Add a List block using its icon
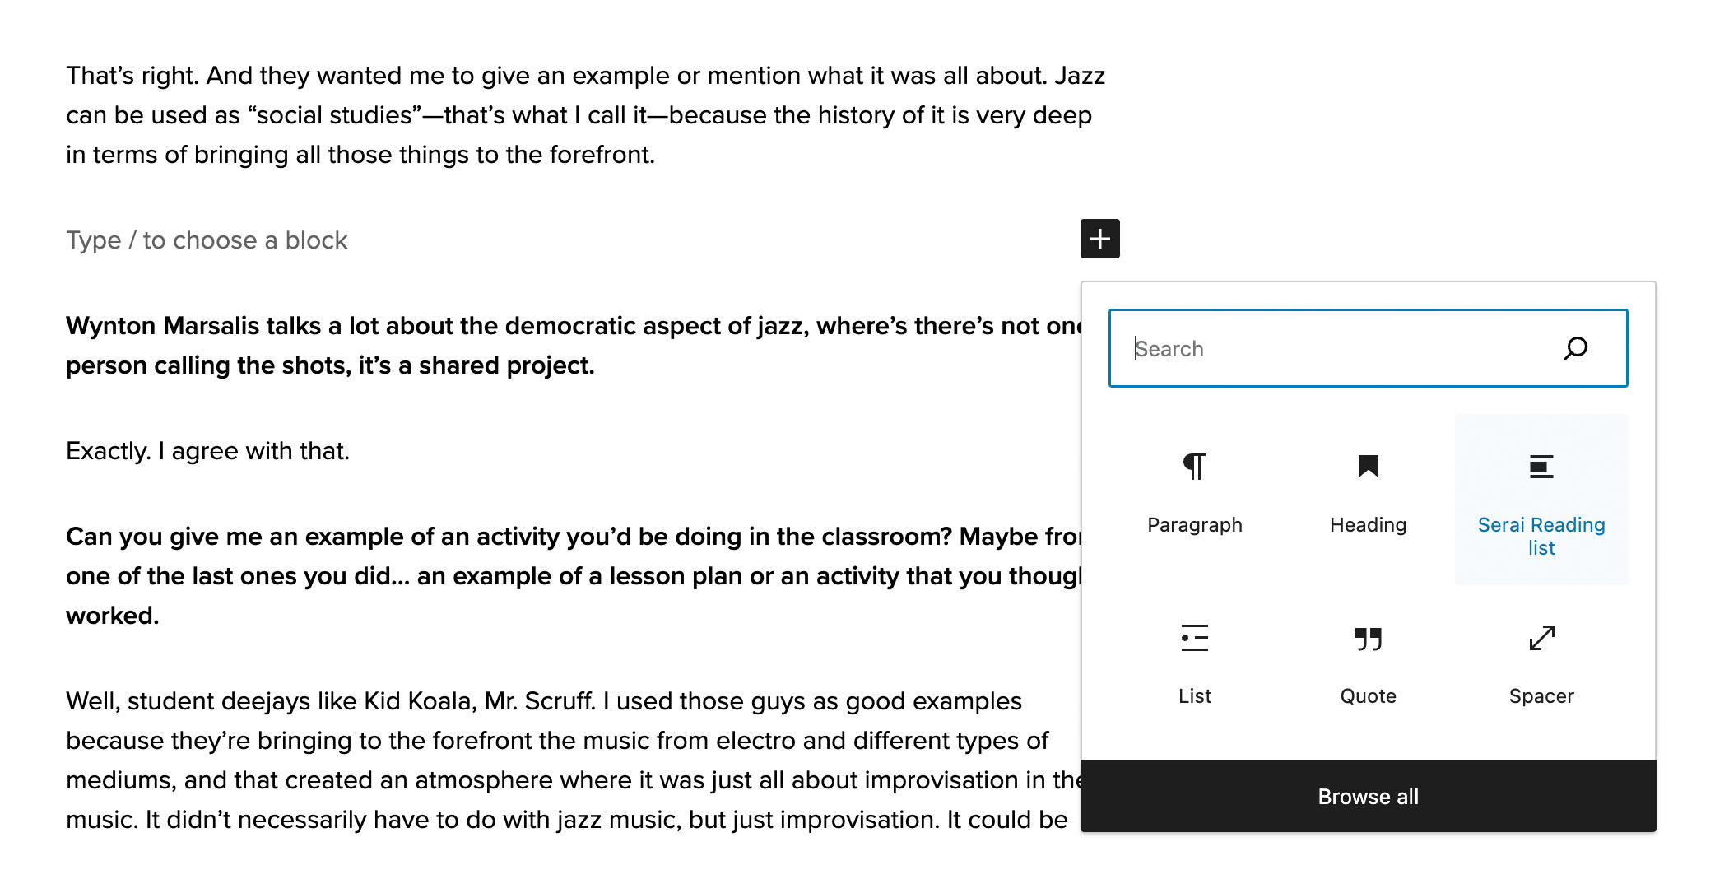This screenshot has width=1715, height=893. click(1194, 638)
